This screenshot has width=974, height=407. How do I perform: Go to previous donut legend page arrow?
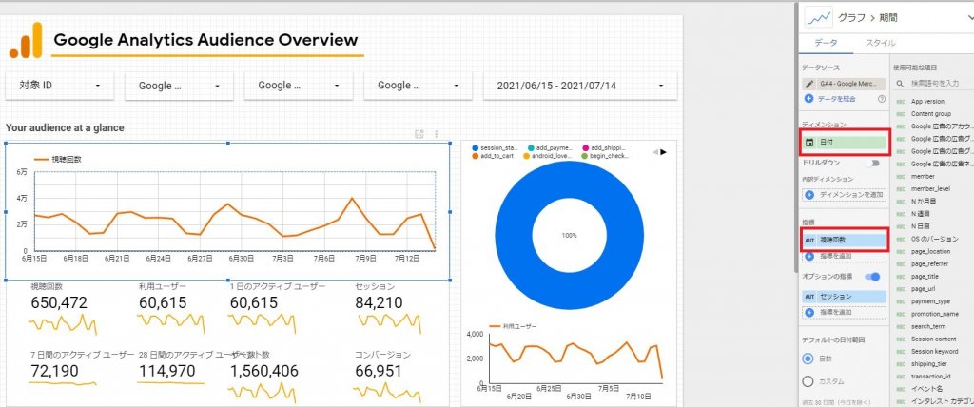point(654,152)
